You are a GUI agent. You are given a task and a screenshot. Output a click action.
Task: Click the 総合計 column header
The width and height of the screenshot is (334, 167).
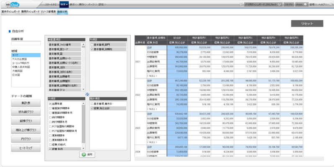pos(177,38)
